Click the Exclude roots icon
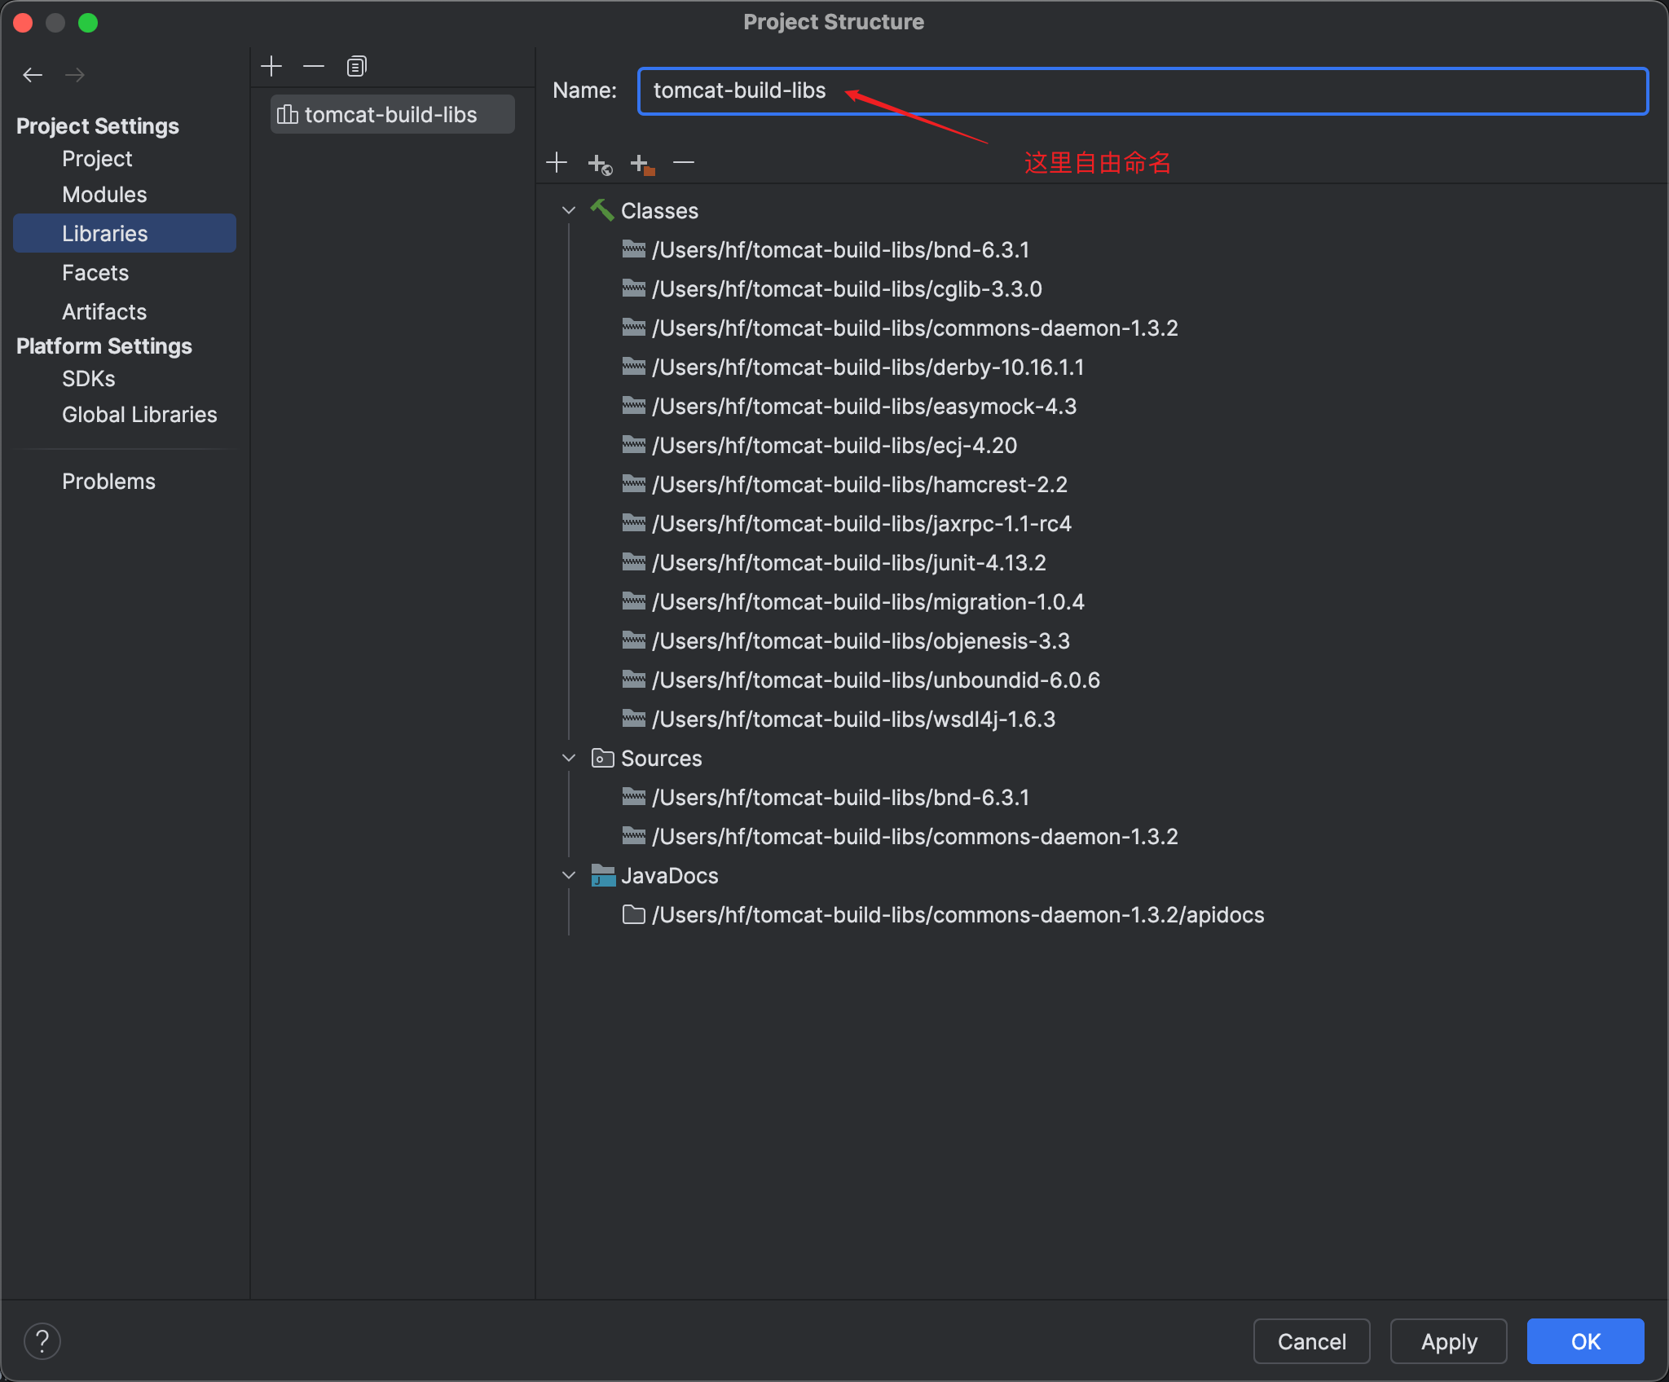The height and width of the screenshot is (1382, 1669). click(642, 164)
